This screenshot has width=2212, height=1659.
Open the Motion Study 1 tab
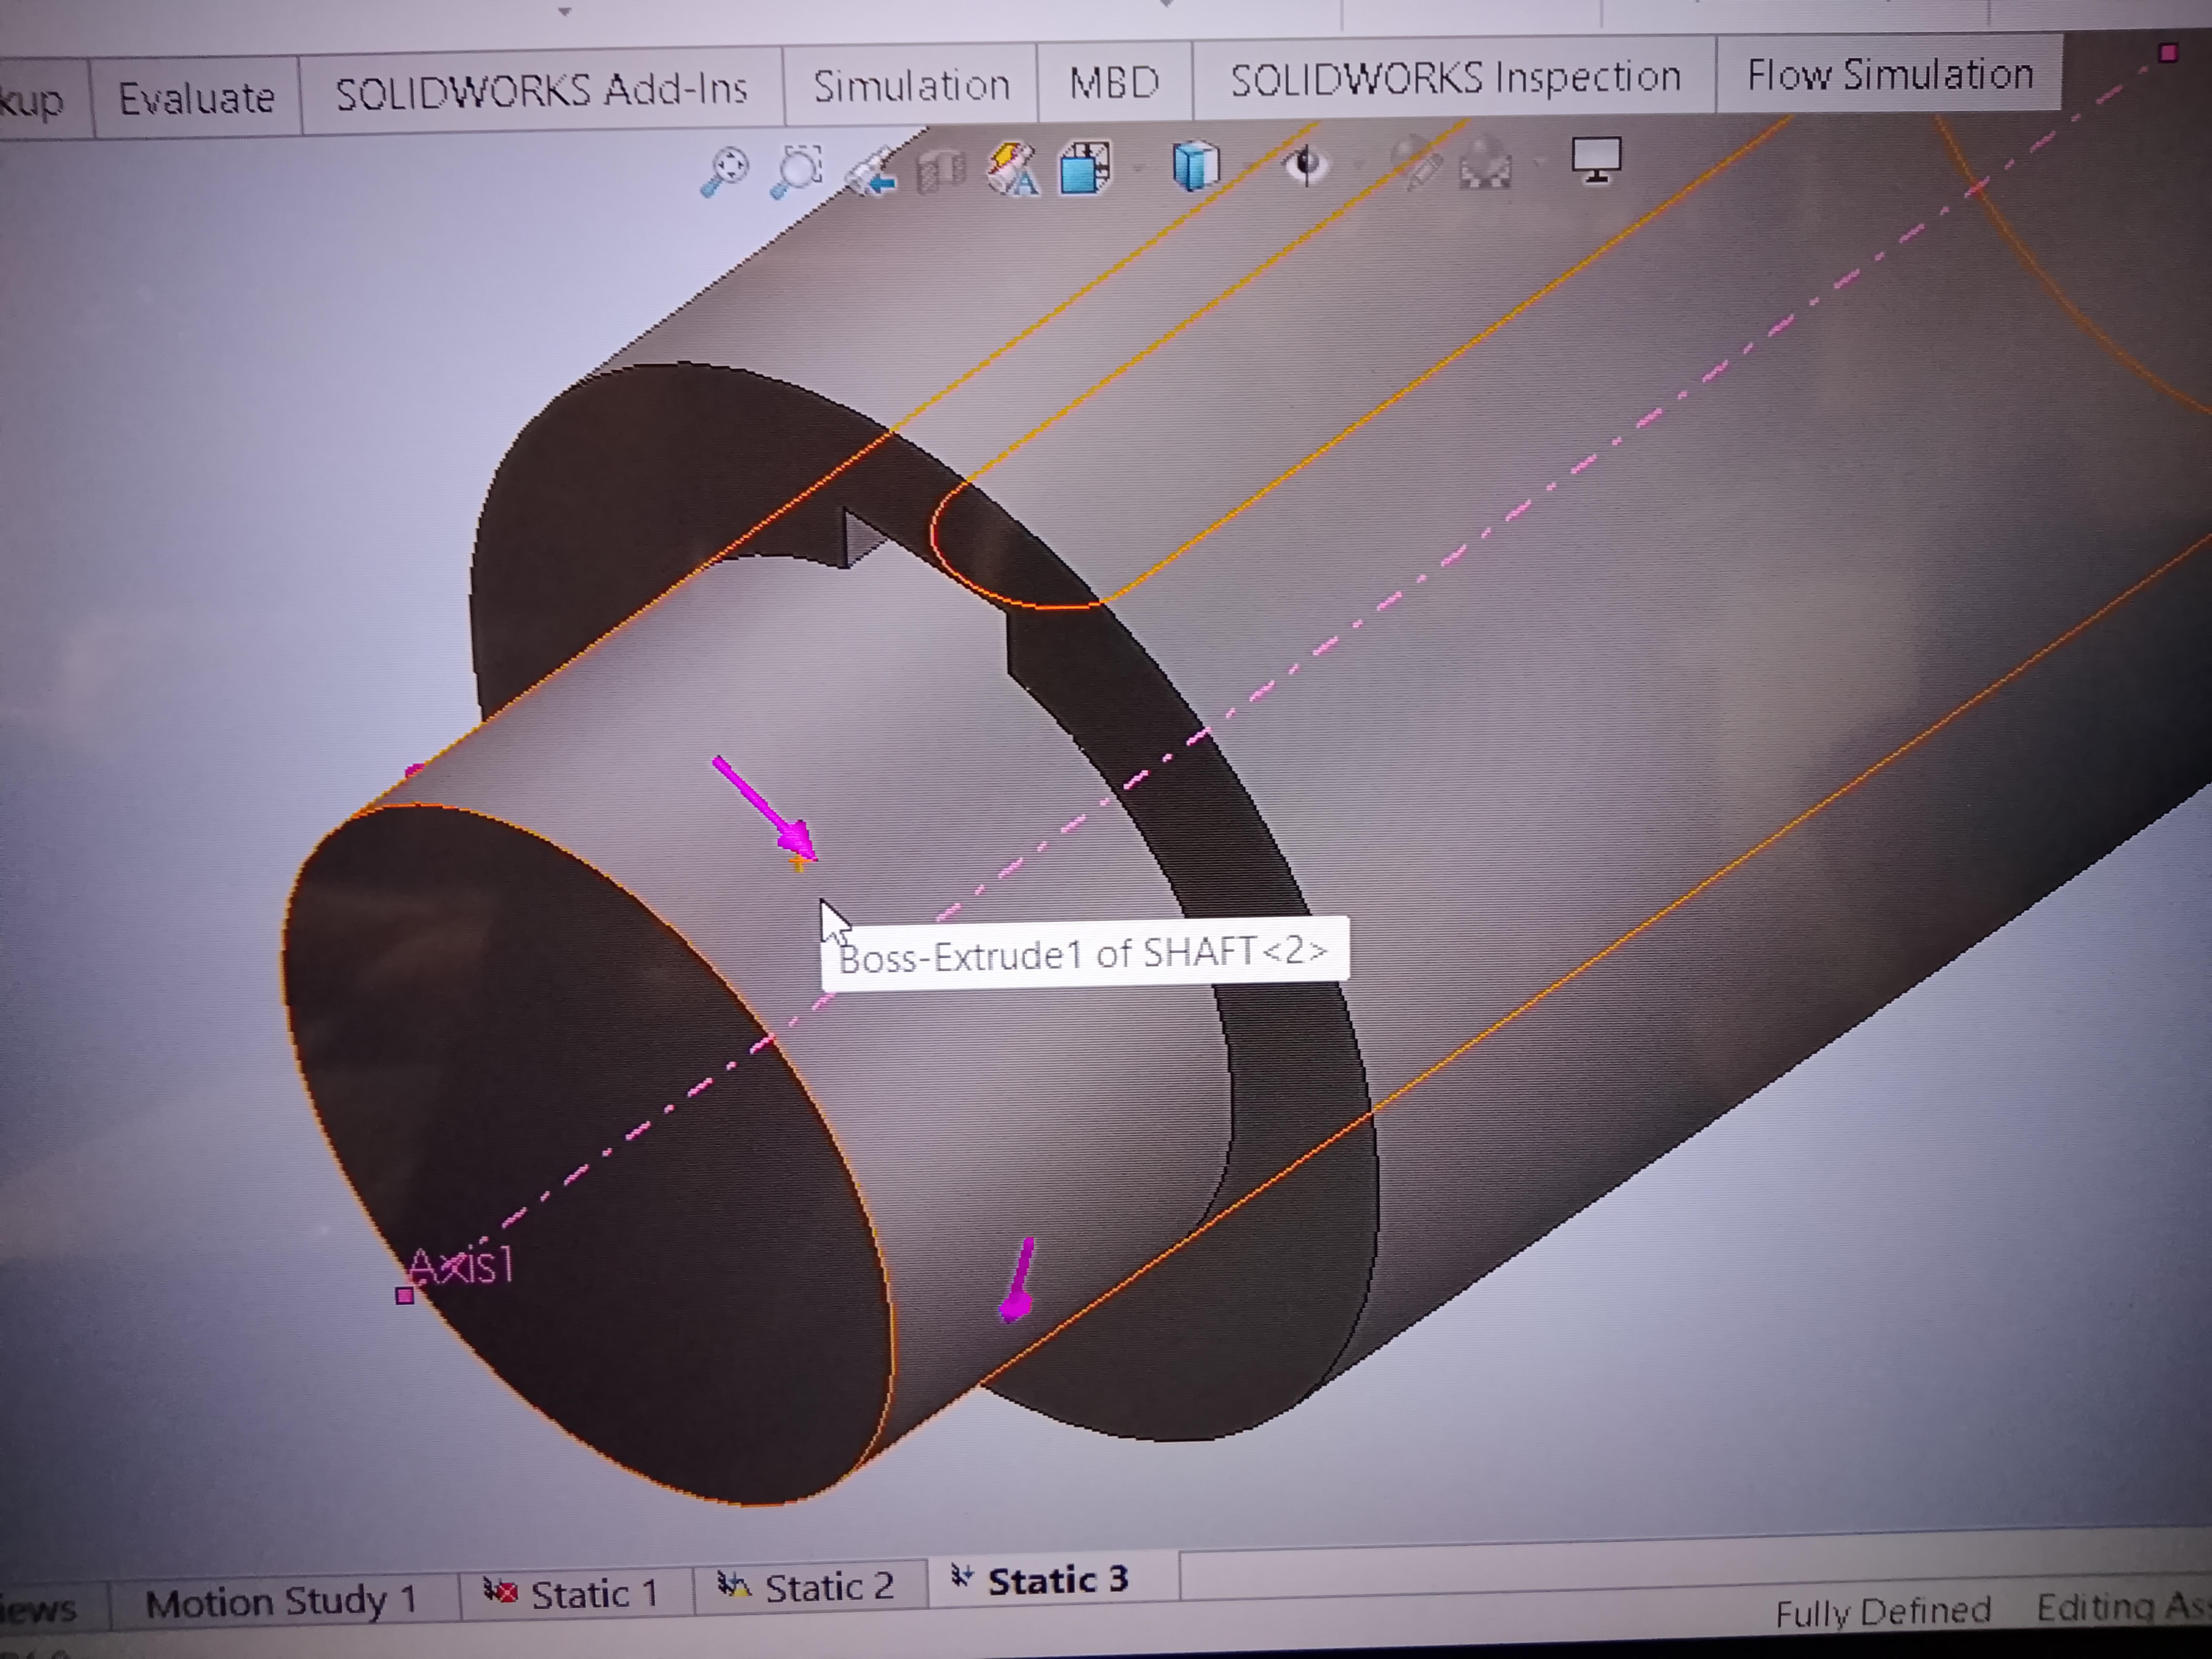(x=281, y=1601)
